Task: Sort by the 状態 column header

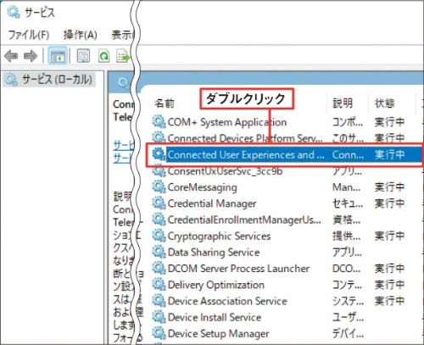Action: [x=384, y=103]
